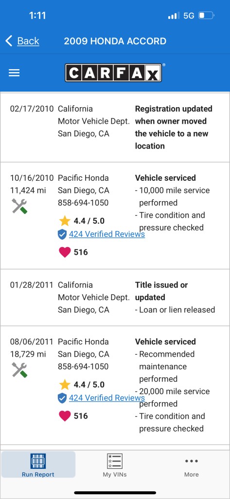
Task: Open 424 Verified Reviews link for 08/06/2011 service
Action: pyautogui.click(x=107, y=398)
